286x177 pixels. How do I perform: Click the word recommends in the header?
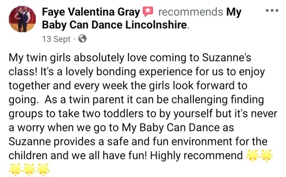coord(191,12)
